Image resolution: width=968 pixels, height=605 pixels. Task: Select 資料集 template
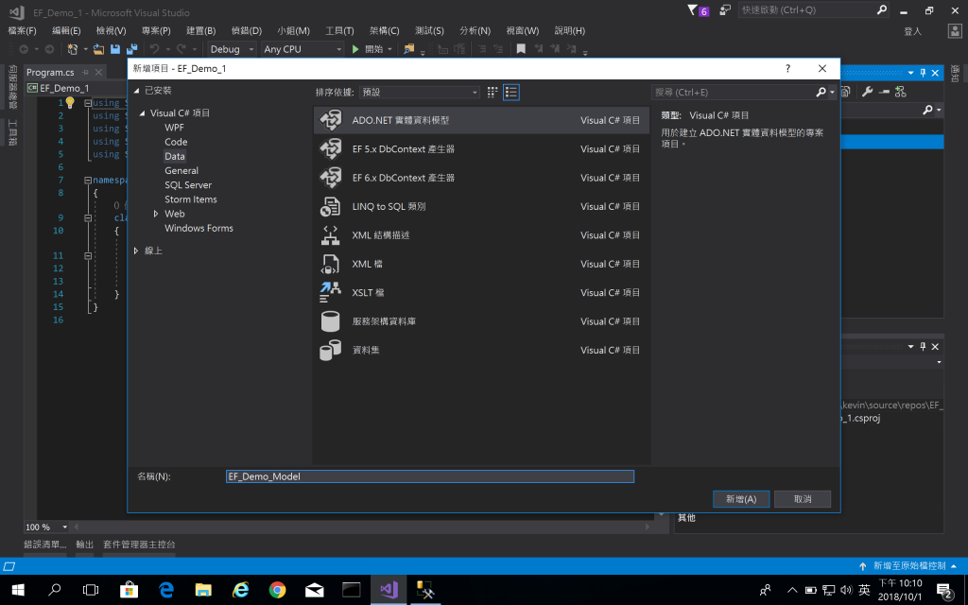[481, 350]
